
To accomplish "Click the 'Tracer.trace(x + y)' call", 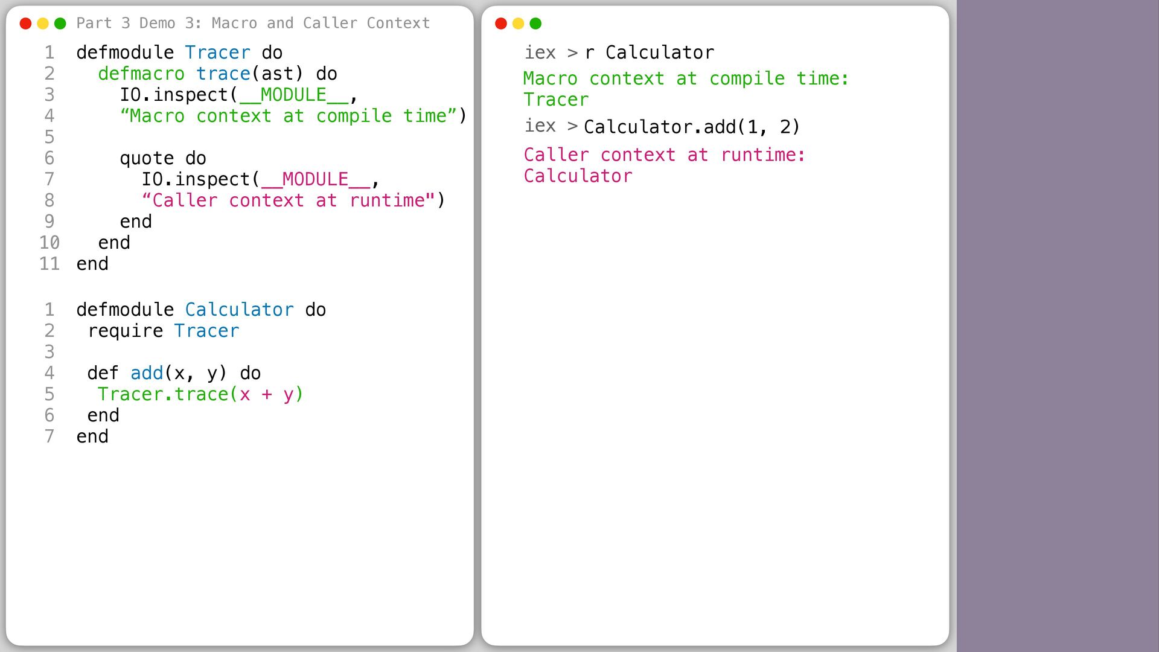I will (200, 394).
